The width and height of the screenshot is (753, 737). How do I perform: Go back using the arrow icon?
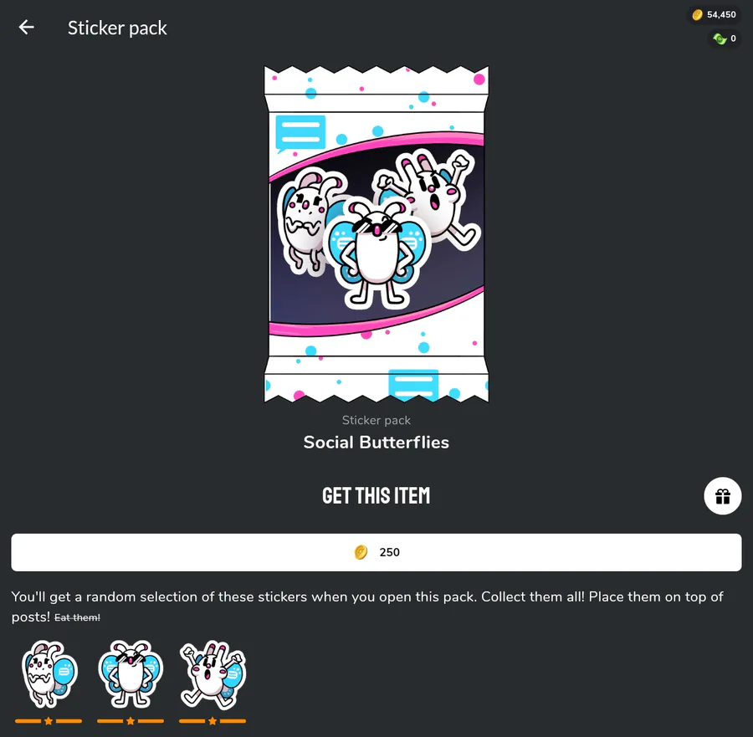coord(27,28)
